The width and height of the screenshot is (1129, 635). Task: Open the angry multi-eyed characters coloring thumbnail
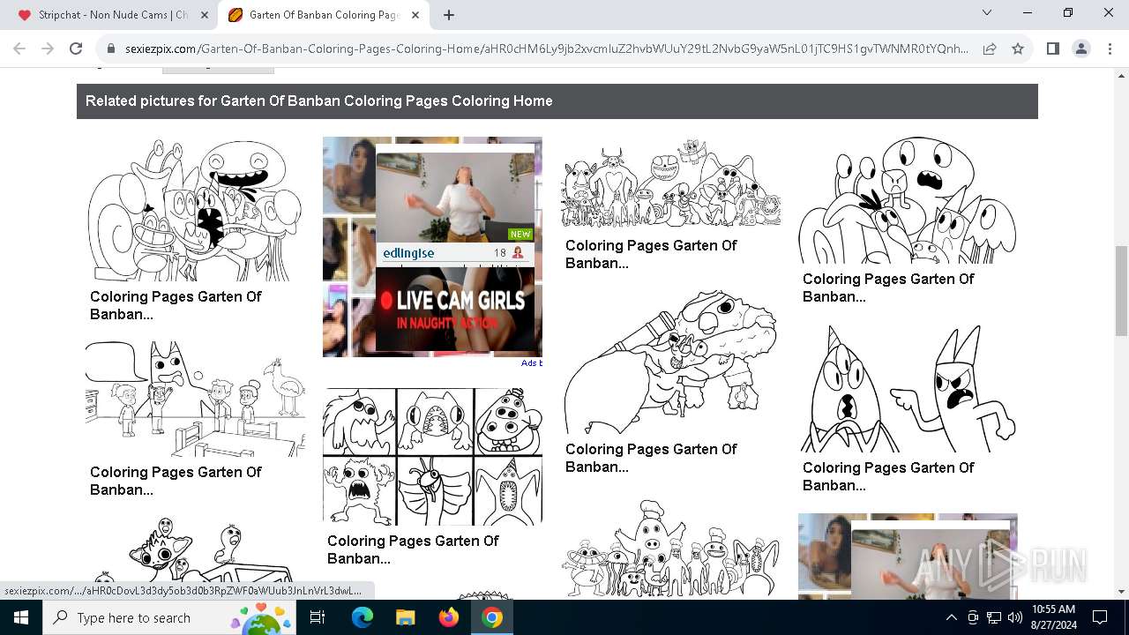point(908,200)
